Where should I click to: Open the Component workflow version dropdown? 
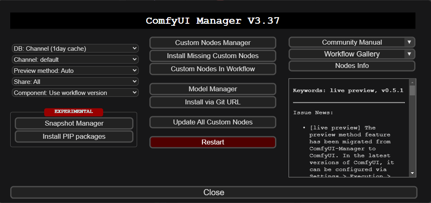coord(75,93)
